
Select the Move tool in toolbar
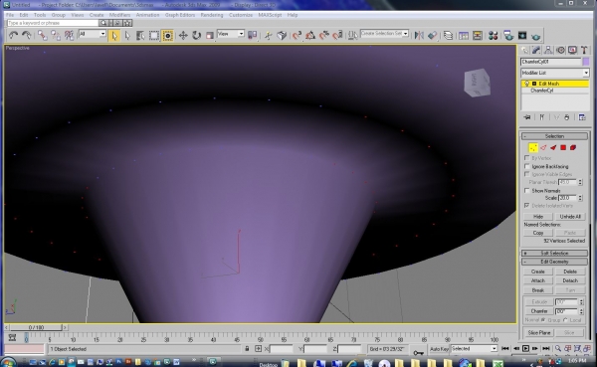pyautogui.click(x=183, y=36)
